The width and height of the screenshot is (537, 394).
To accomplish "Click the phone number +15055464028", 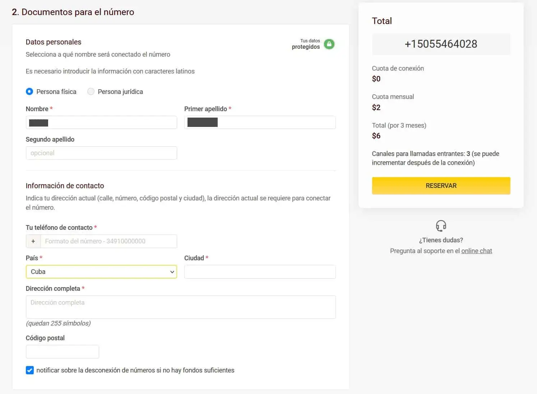I will point(441,44).
